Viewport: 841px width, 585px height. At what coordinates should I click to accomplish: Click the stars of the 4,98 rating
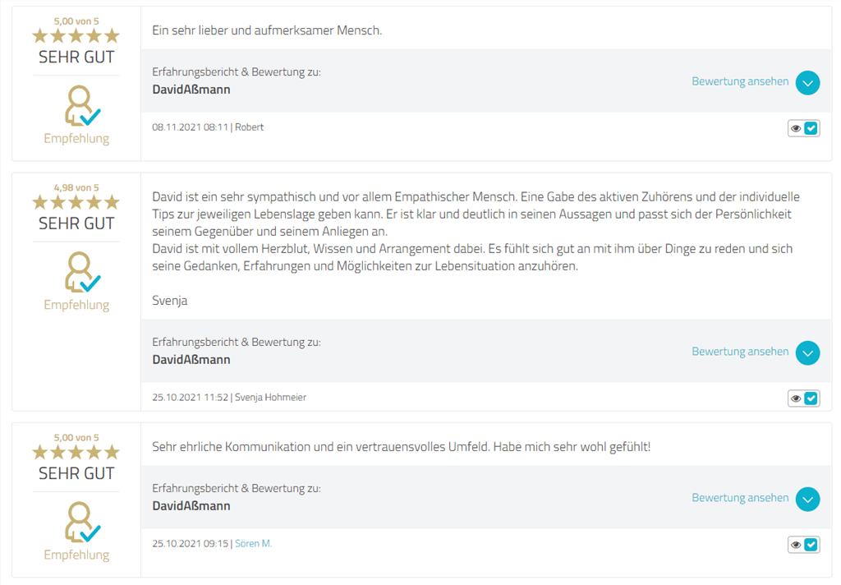pyautogui.click(x=76, y=202)
